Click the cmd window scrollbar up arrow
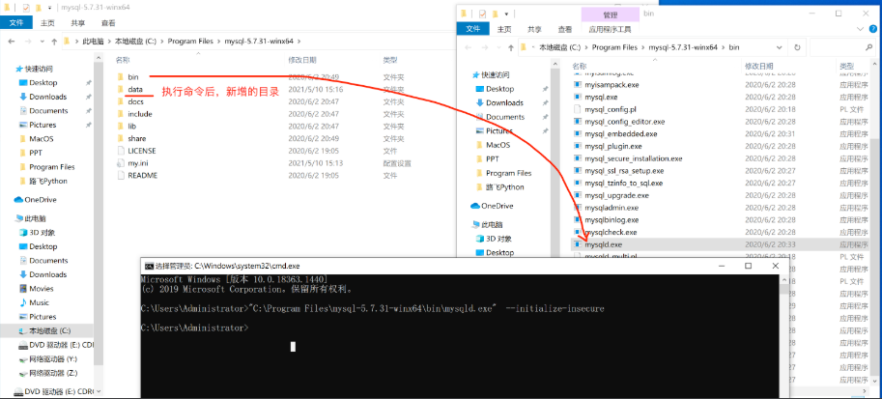Image resolution: width=882 pixels, height=399 pixels. point(783,280)
